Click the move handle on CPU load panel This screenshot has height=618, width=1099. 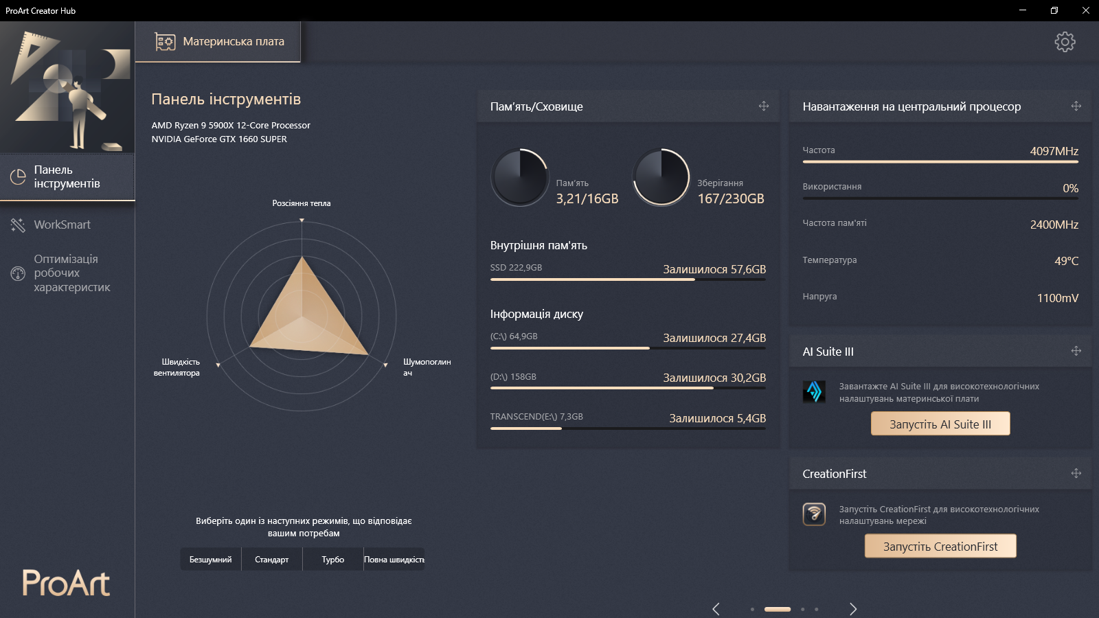tap(1075, 106)
